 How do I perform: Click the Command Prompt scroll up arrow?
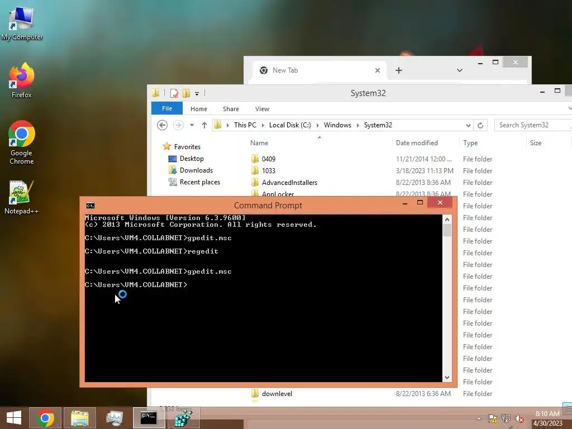(447, 219)
